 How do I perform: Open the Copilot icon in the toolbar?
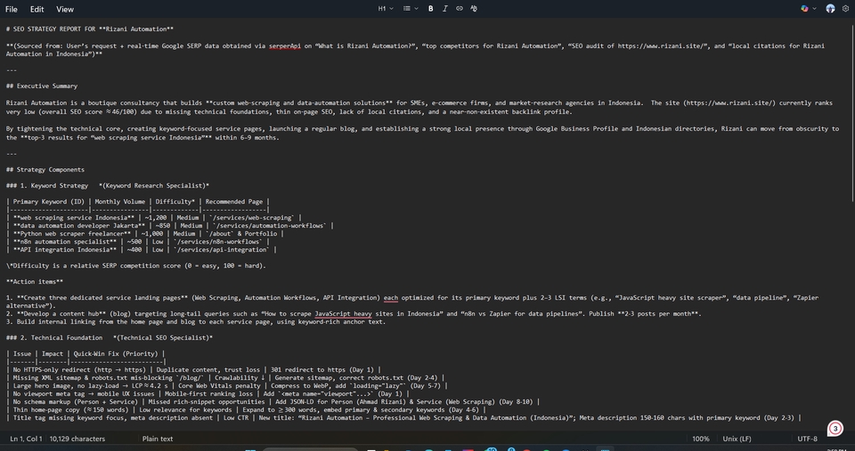pyautogui.click(x=804, y=9)
